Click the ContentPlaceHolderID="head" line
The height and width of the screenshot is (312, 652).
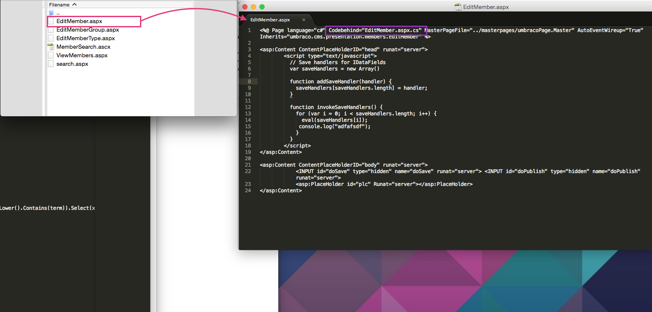(344, 50)
